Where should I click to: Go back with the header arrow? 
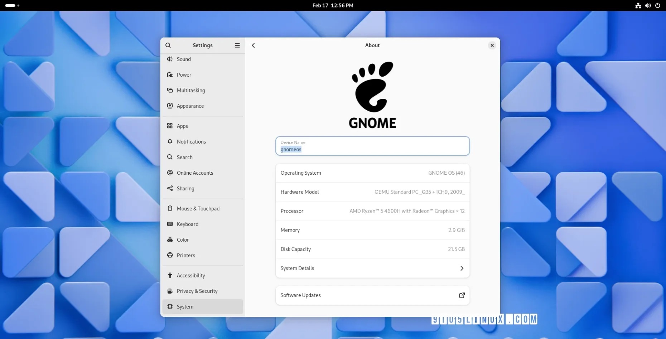coord(253,45)
